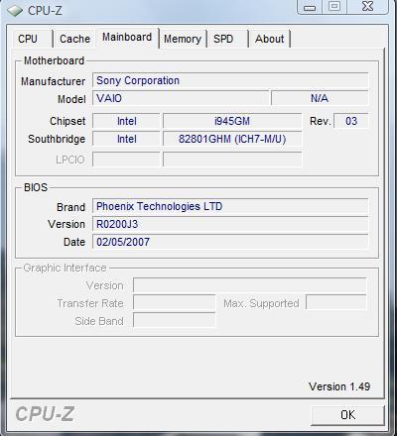Viewport: 397px width, 436px height.
Task: Open the About tab
Action: click(x=270, y=39)
